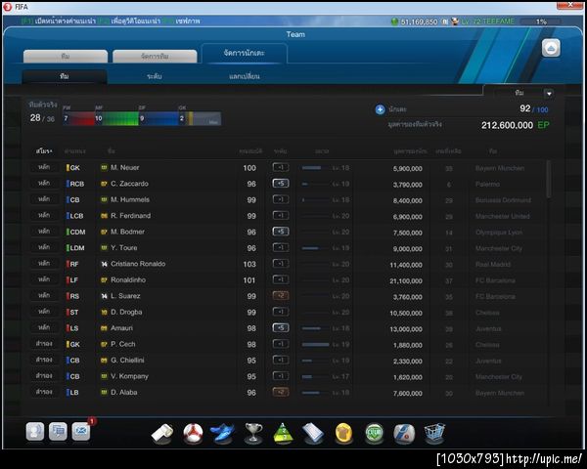Open the shopping cart store icon
The width and height of the screenshot is (587, 469).
tap(434, 433)
